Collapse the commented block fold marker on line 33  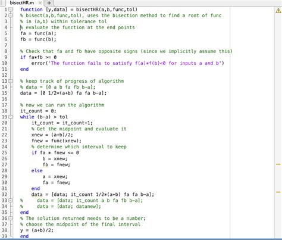10,200
